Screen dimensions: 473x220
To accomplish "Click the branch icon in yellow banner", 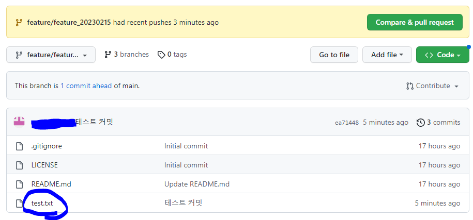I will coord(19,23).
